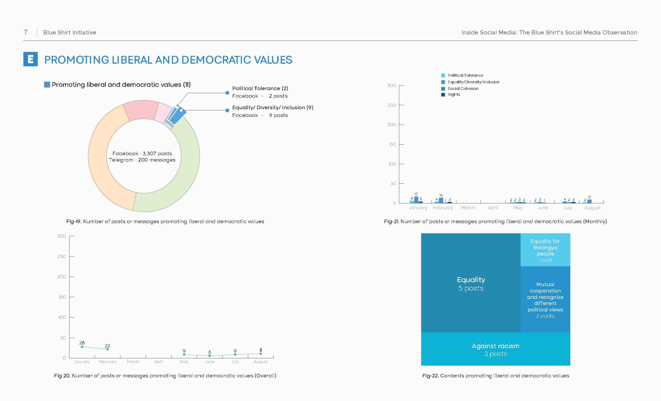
Task: Click the 150 label on Fig 20 y-axis
Action: pyautogui.click(x=62, y=297)
